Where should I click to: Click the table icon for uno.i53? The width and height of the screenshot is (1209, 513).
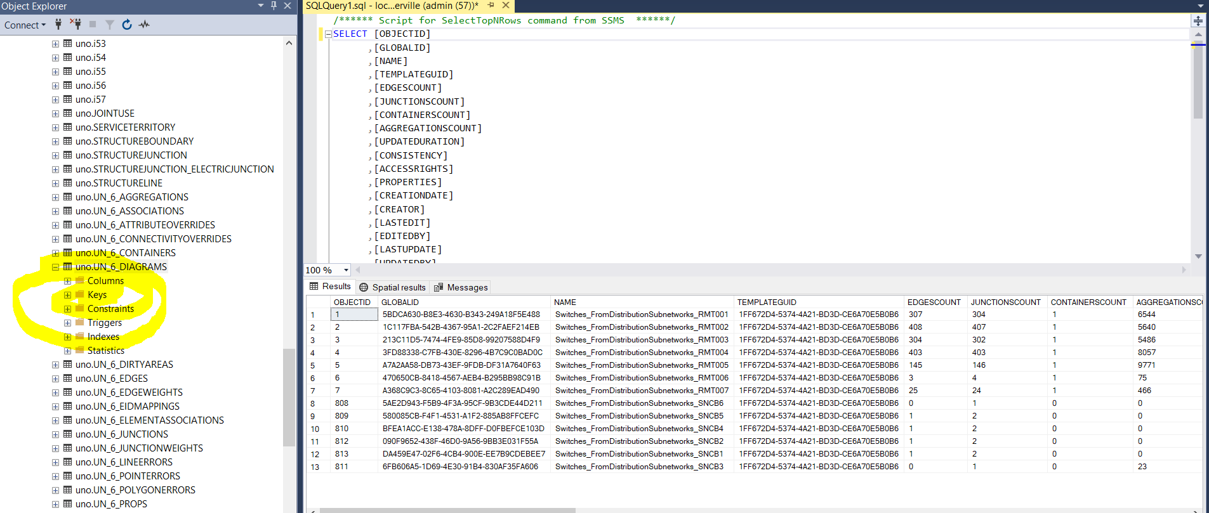pos(67,44)
